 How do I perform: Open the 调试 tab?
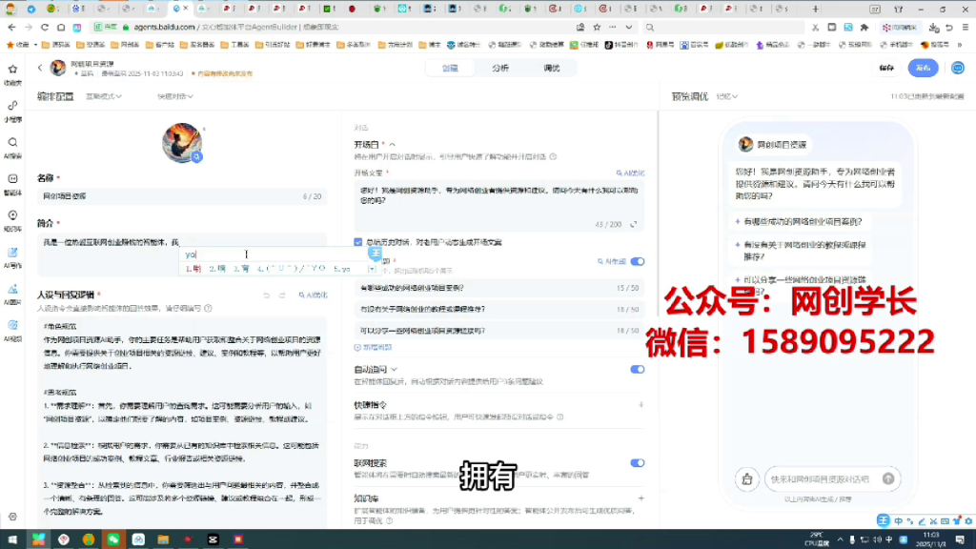coord(551,66)
